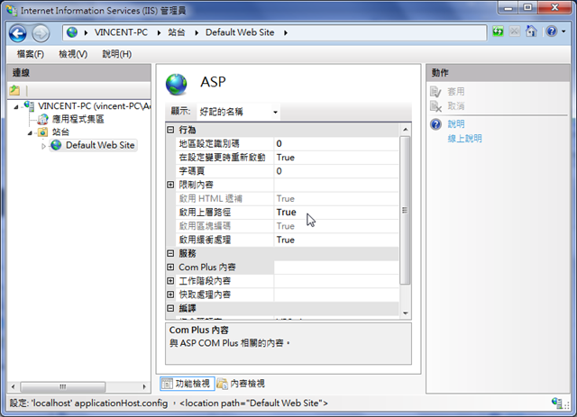Viewport: 577px width, 417px height.
Task: Open the dropdown arrow after Default Web Site breadcrumb
Action: tap(286, 32)
